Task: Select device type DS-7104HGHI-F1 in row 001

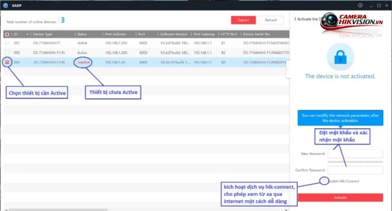Action: click(x=47, y=43)
